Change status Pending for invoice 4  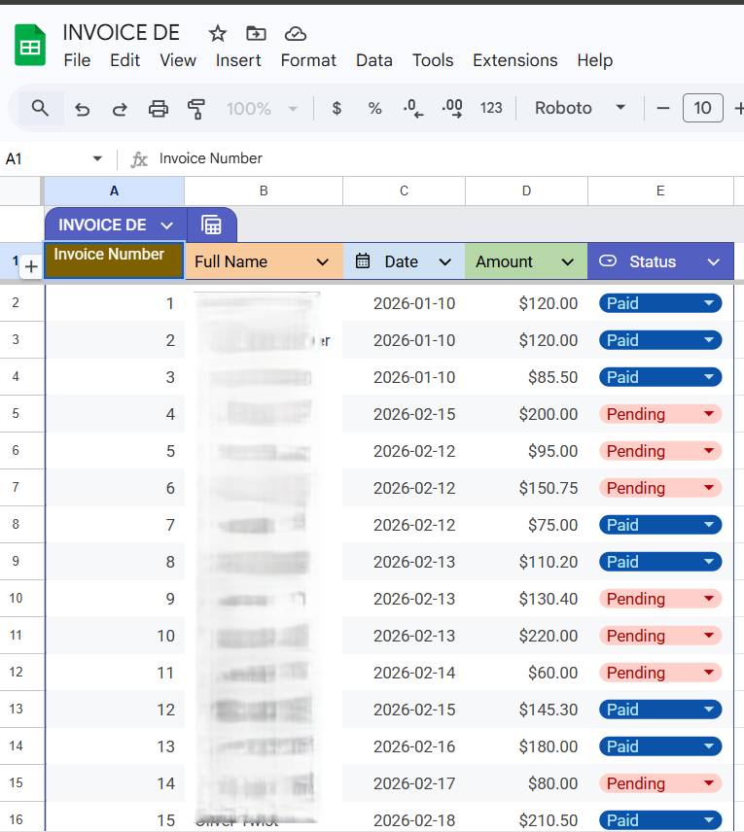660,414
